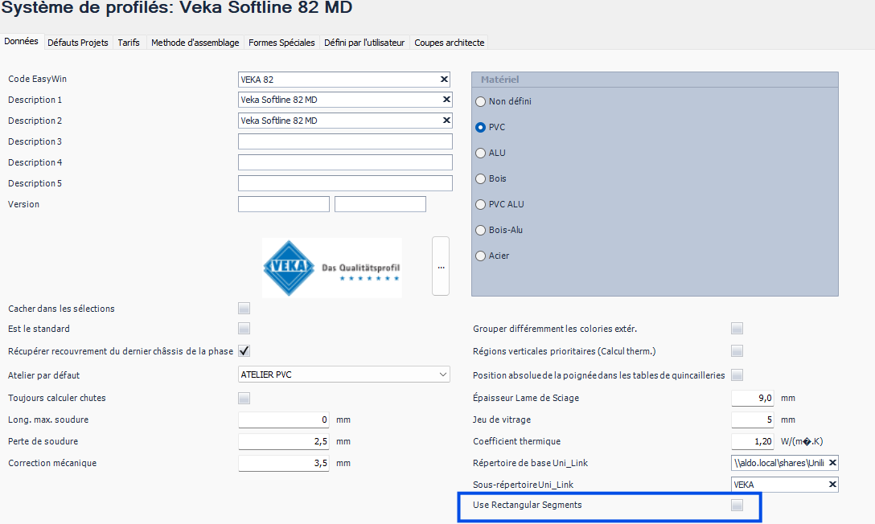The height and width of the screenshot is (524, 875).
Task: Open the Tarifs tab
Action: click(129, 43)
